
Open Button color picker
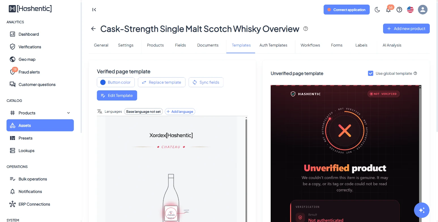click(x=116, y=82)
